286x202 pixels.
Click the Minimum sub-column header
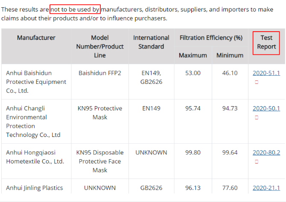coord(230,55)
